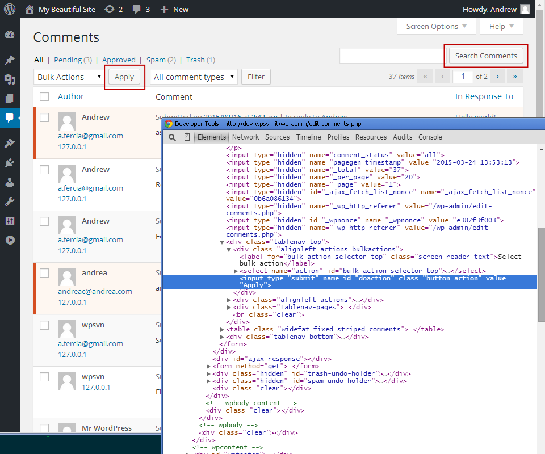Image resolution: width=545 pixels, height=454 pixels.
Task: Open the Dashboard sidebar icon
Action: click(x=10, y=35)
